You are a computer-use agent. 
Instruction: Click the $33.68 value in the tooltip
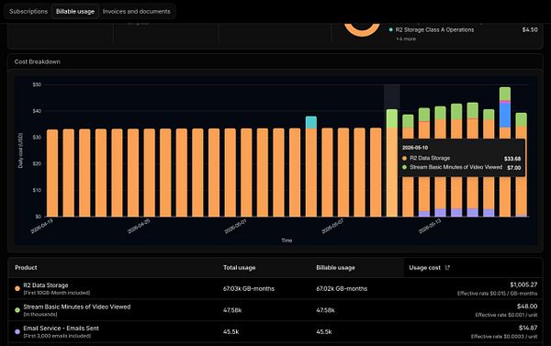pyautogui.click(x=512, y=159)
